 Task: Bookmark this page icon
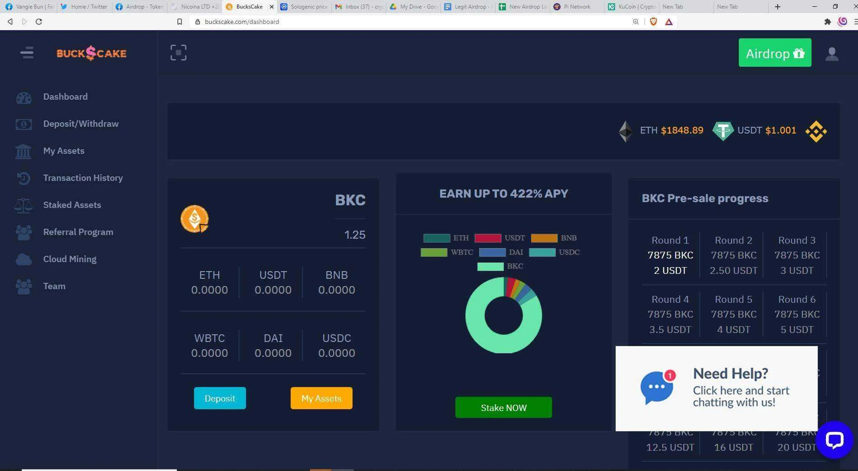point(180,22)
